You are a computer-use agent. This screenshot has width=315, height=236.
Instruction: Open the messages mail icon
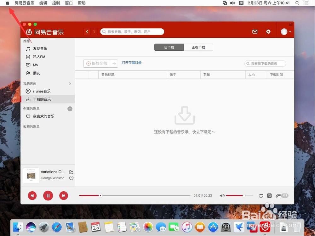pos(255,32)
